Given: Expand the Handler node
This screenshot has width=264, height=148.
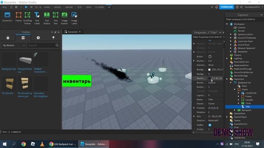Looking at the screenshot, I should [x=238, y=100].
